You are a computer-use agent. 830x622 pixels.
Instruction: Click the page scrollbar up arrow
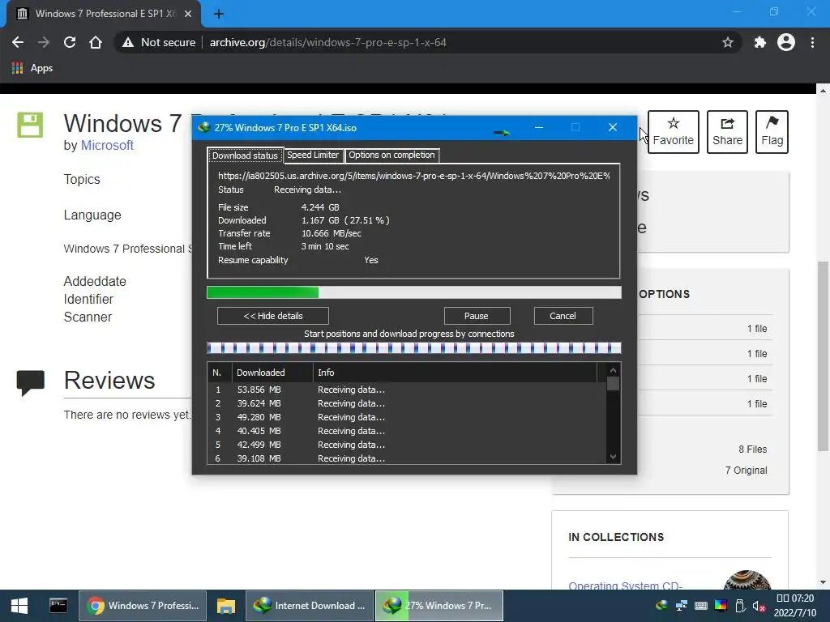[823, 91]
